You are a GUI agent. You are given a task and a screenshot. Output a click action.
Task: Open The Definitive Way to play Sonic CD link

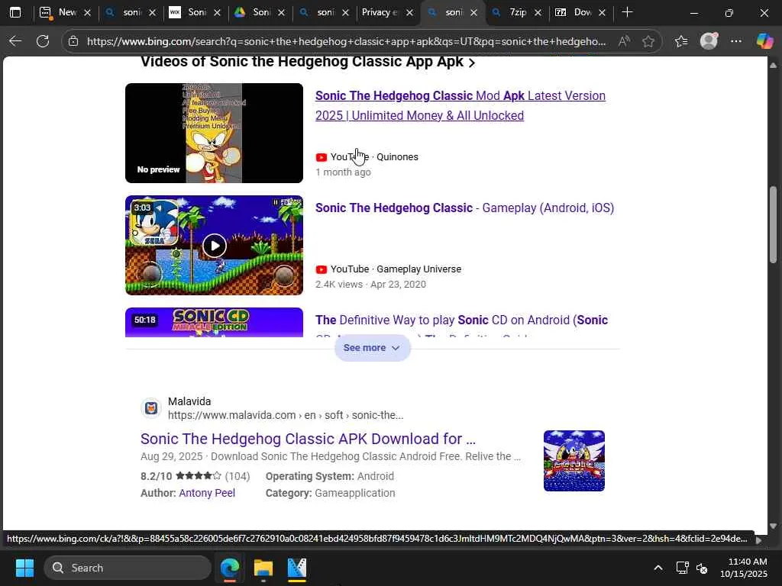(461, 320)
